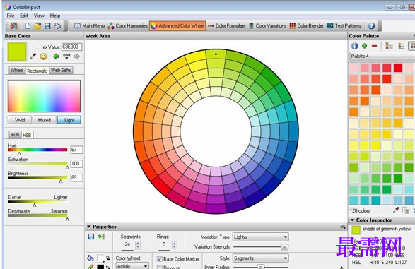
Task: Click on the Hue slider bar
Action: pyautogui.click(x=37, y=150)
